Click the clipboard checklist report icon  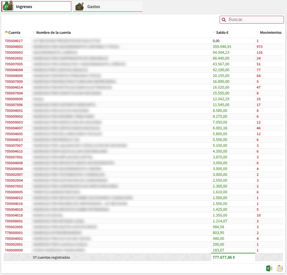[279, 269]
